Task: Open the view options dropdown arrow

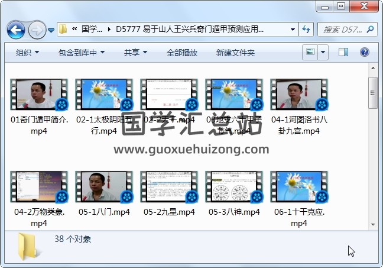Action: [323, 53]
